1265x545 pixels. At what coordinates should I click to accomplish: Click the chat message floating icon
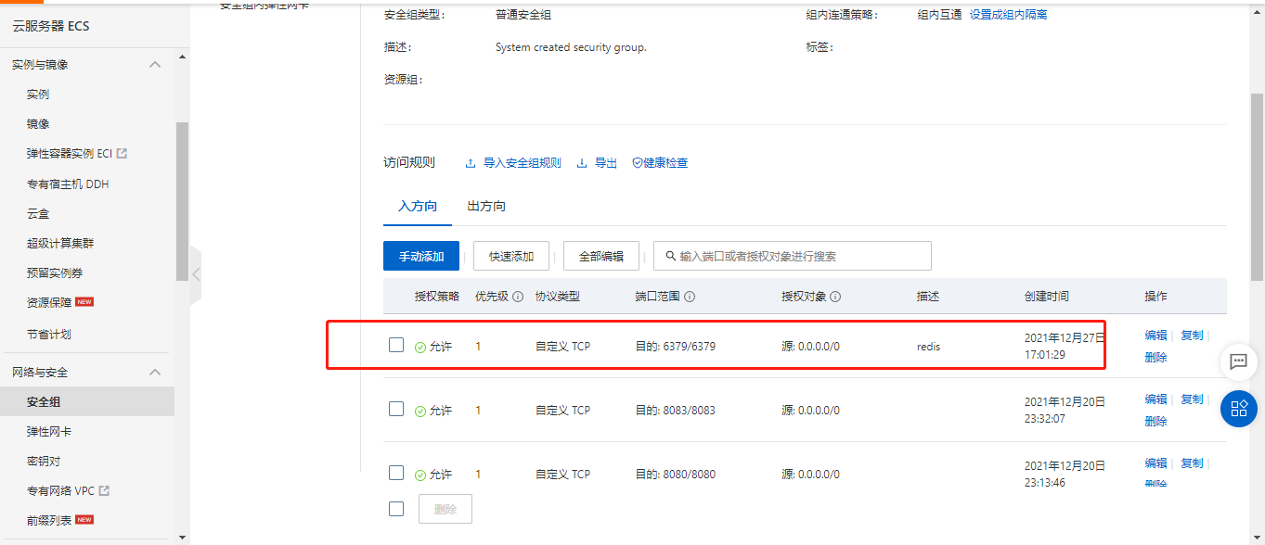pyautogui.click(x=1238, y=361)
